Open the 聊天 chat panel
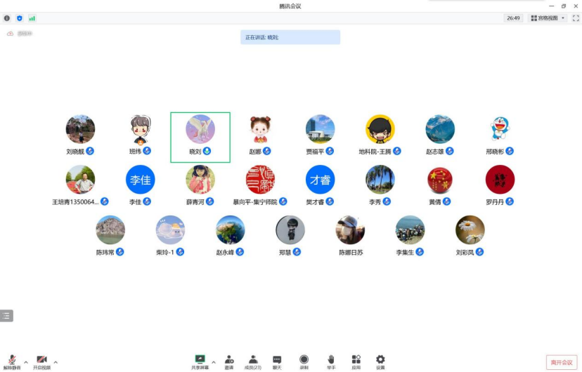 277,361
